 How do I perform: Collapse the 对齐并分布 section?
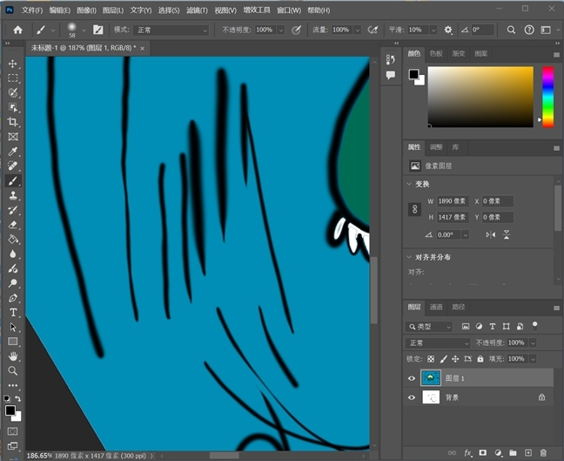pyautogui.click(x=409, y=257)
